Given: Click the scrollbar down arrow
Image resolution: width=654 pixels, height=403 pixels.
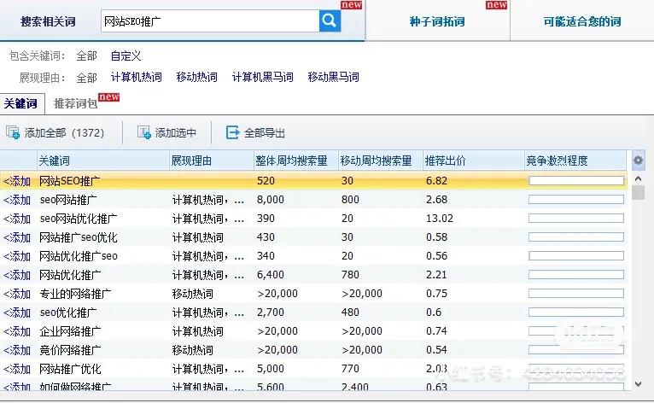Looking at the screenshot, I should tap(638, 384).
